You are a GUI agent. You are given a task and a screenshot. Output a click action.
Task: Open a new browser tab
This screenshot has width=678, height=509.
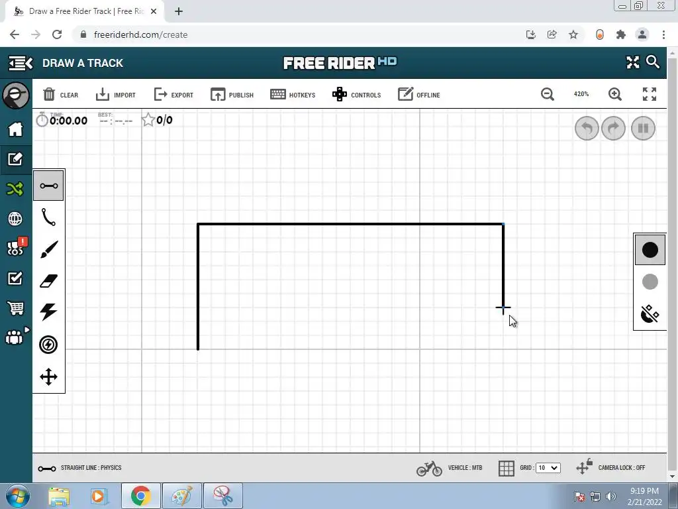[x=179, y=12]
